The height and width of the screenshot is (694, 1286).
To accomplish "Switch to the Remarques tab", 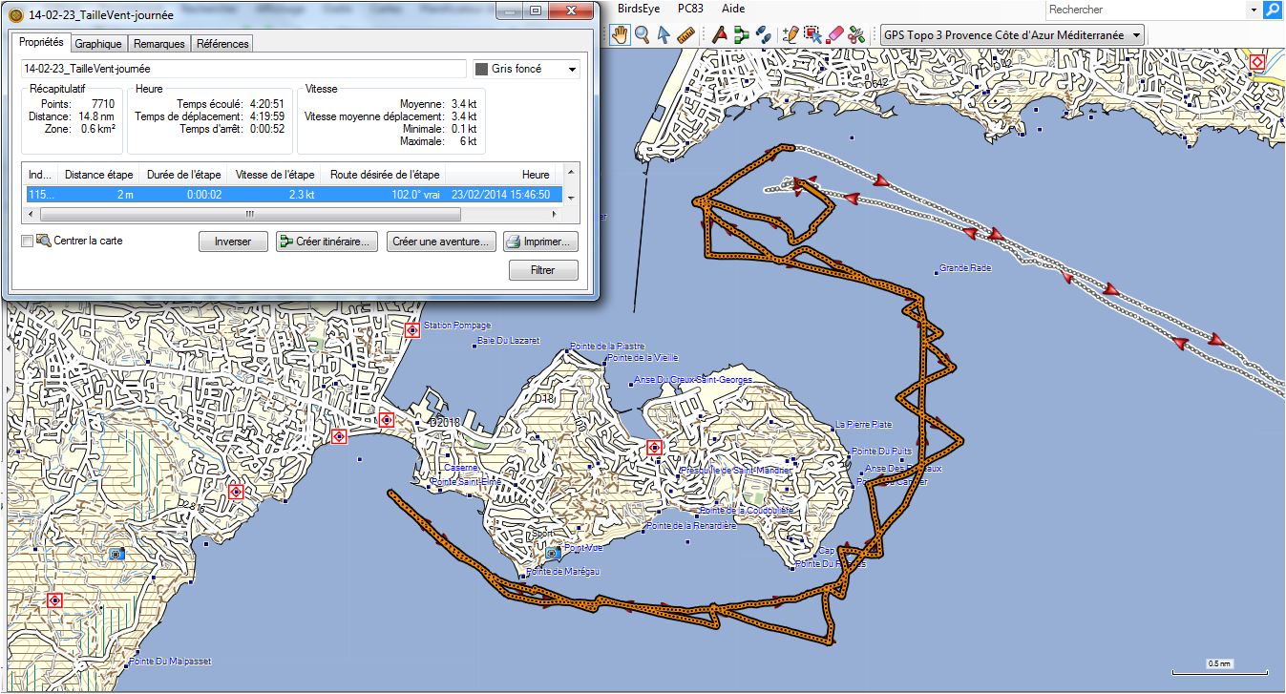I will (x=159, y=44).
